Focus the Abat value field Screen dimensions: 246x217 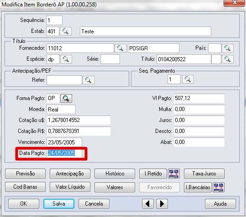pos(199,142)
